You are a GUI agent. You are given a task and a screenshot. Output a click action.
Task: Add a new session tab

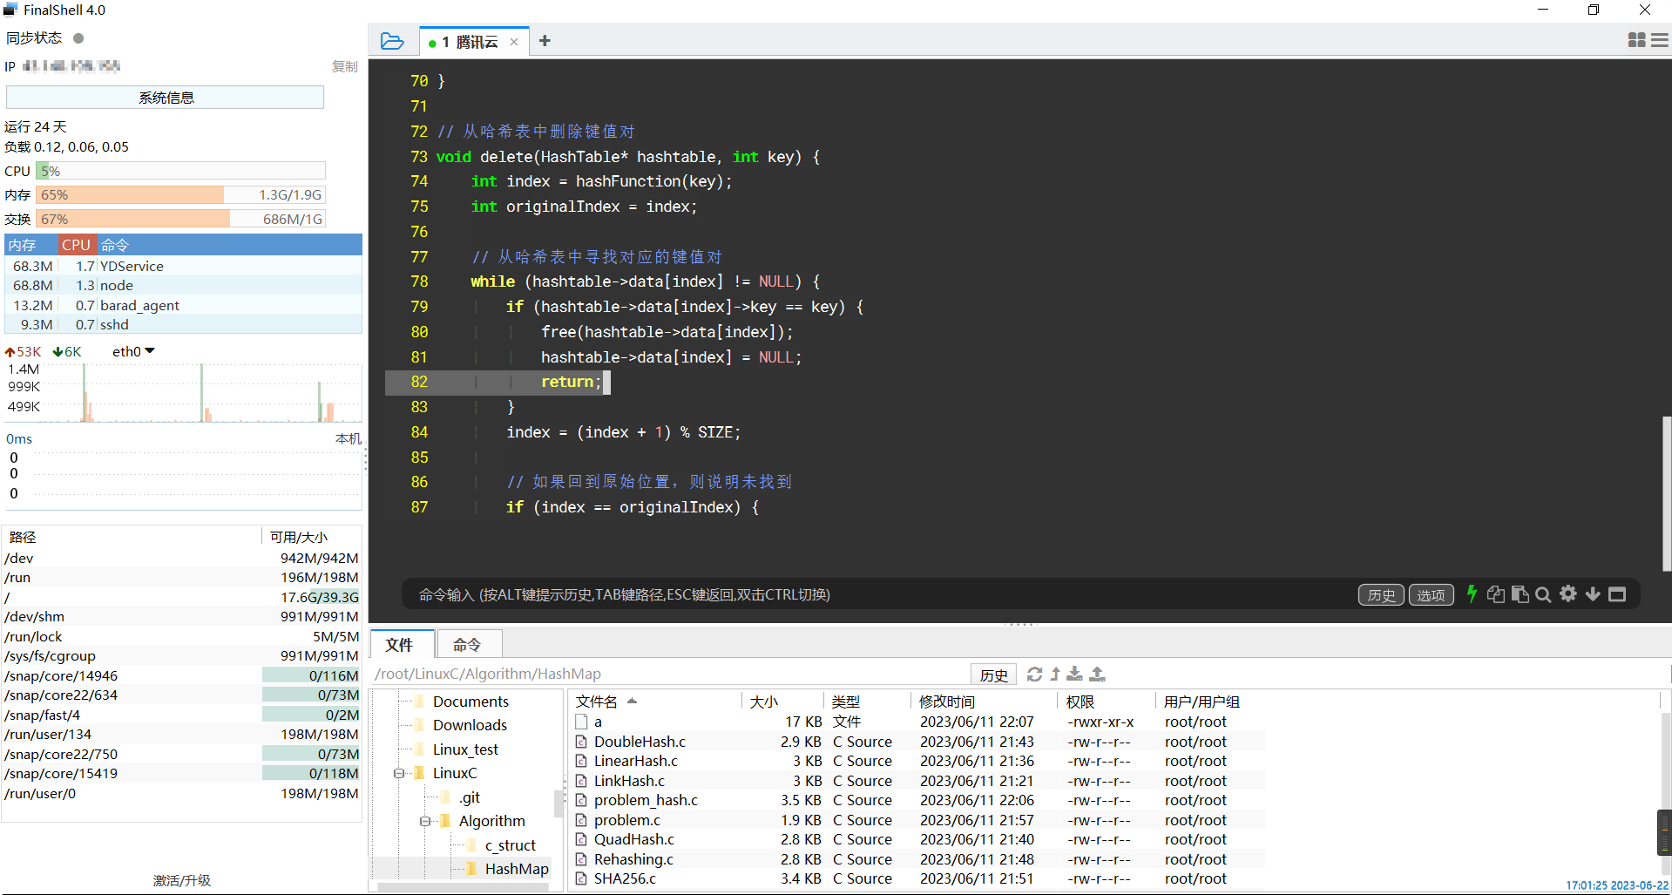click(x=545, y=41)
